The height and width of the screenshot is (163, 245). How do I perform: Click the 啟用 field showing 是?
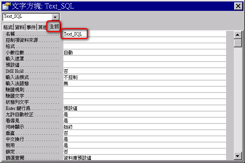[145, 146]
